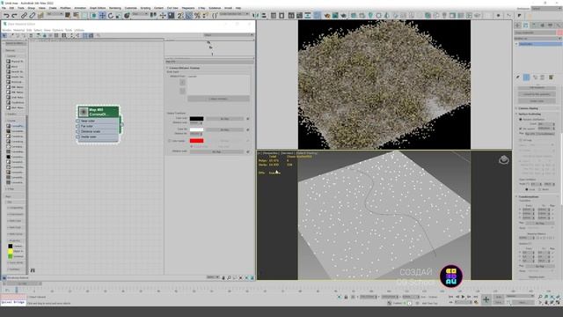The height and width of the screenshot is (317, 563).
Task: Choose the Select and Scale tool
Action: (x=119, y=16)
